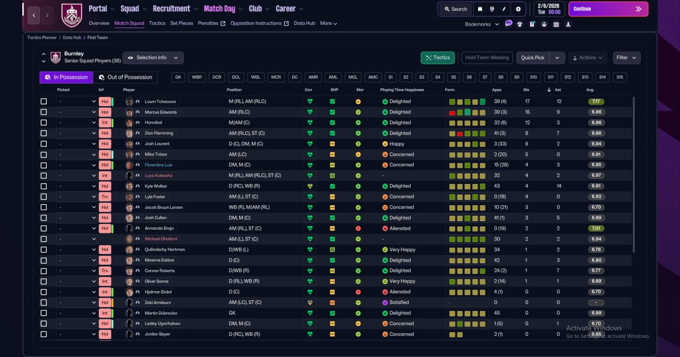Screen dimensions: 680x357
Task: Switch to the Data Hub tab
Action: pos(304,23)
